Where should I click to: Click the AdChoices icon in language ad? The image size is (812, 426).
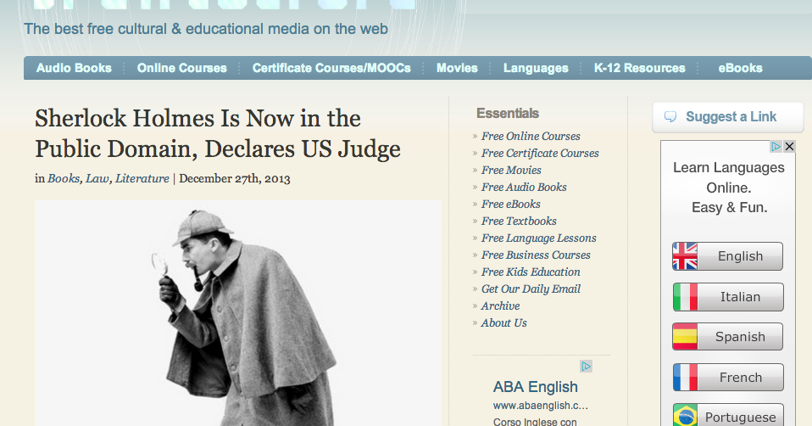776,147
